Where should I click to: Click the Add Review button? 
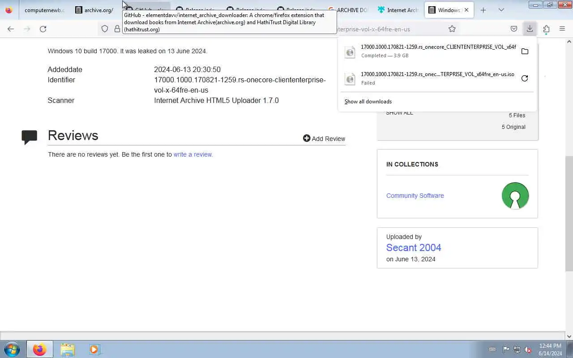pyautogui.click(x=324, y=139)
